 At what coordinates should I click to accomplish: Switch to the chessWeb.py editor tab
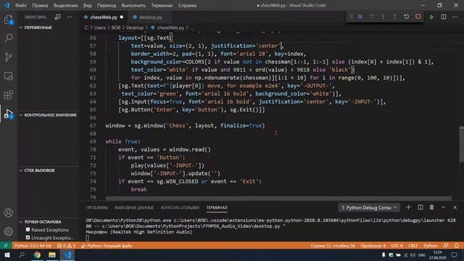[x=104, y=17]
